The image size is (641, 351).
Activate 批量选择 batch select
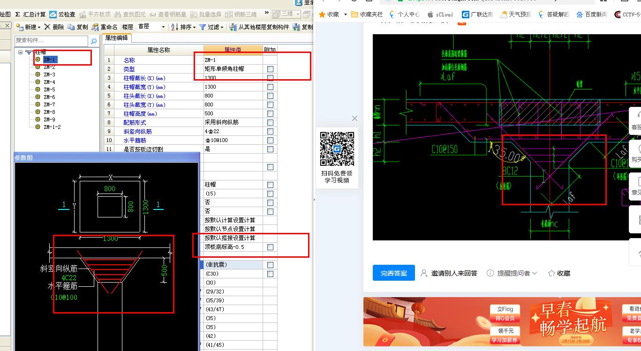coord(205,15)
